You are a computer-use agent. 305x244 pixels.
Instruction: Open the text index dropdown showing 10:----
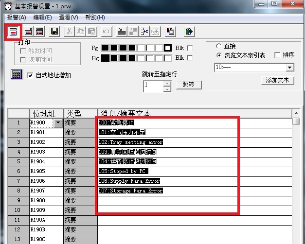coord(290,68)
